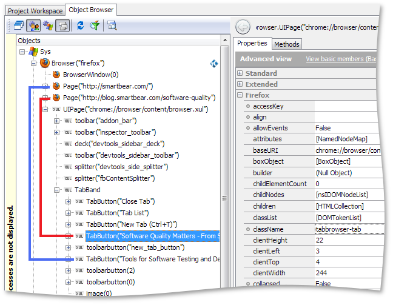Click the childNodes [nsIDOMNodeList] value

[342, 195]
